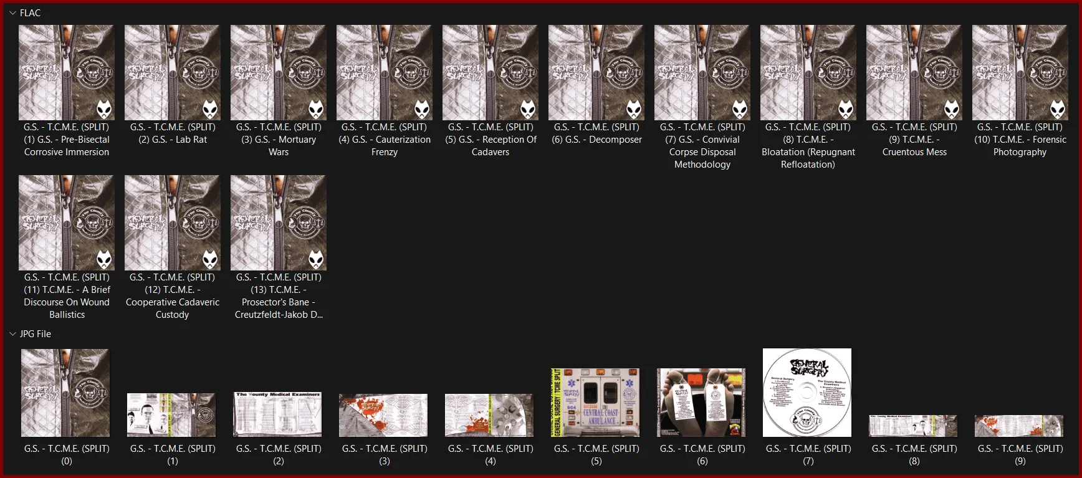Viewport: 1082px width, 478px height.
Task: Collapse the JPG File group chevron
Action: (12, 334)
